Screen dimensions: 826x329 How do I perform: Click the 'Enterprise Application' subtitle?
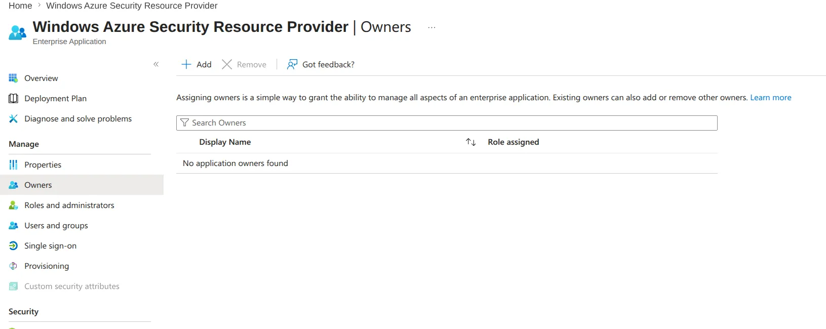coord(69,42)
